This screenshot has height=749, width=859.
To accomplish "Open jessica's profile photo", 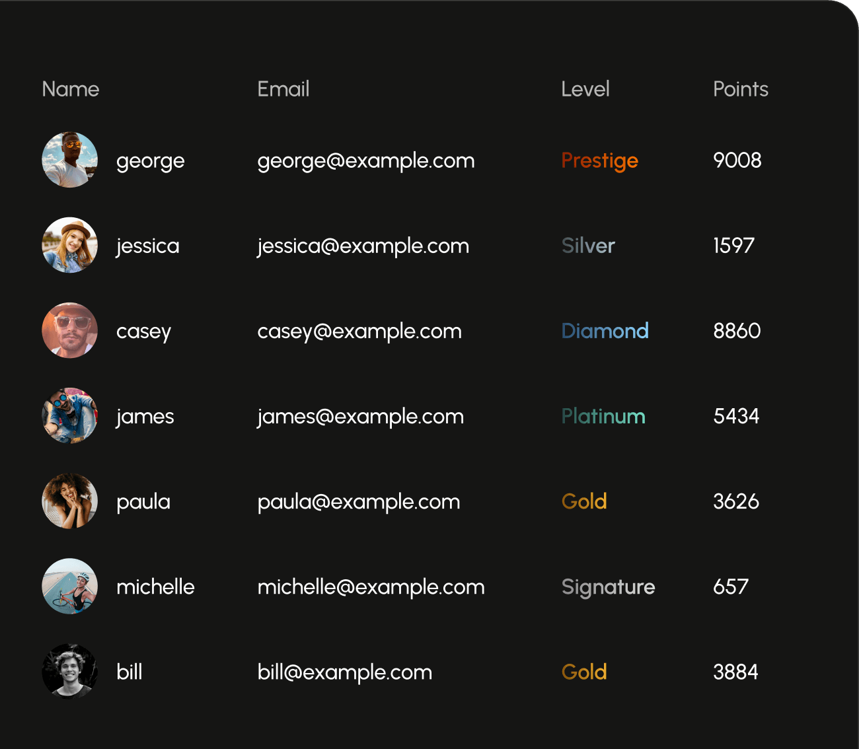I will (x=69, y=245).
